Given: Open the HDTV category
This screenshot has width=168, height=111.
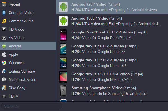Looking at the screenshot, I should 28,96.
